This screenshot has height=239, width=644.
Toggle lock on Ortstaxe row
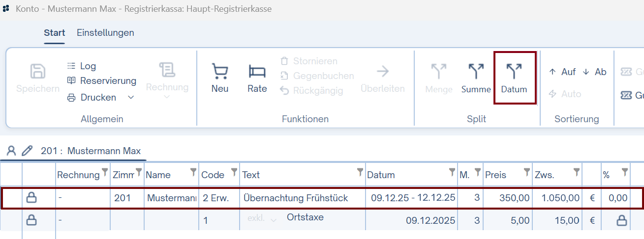point(31,221)
